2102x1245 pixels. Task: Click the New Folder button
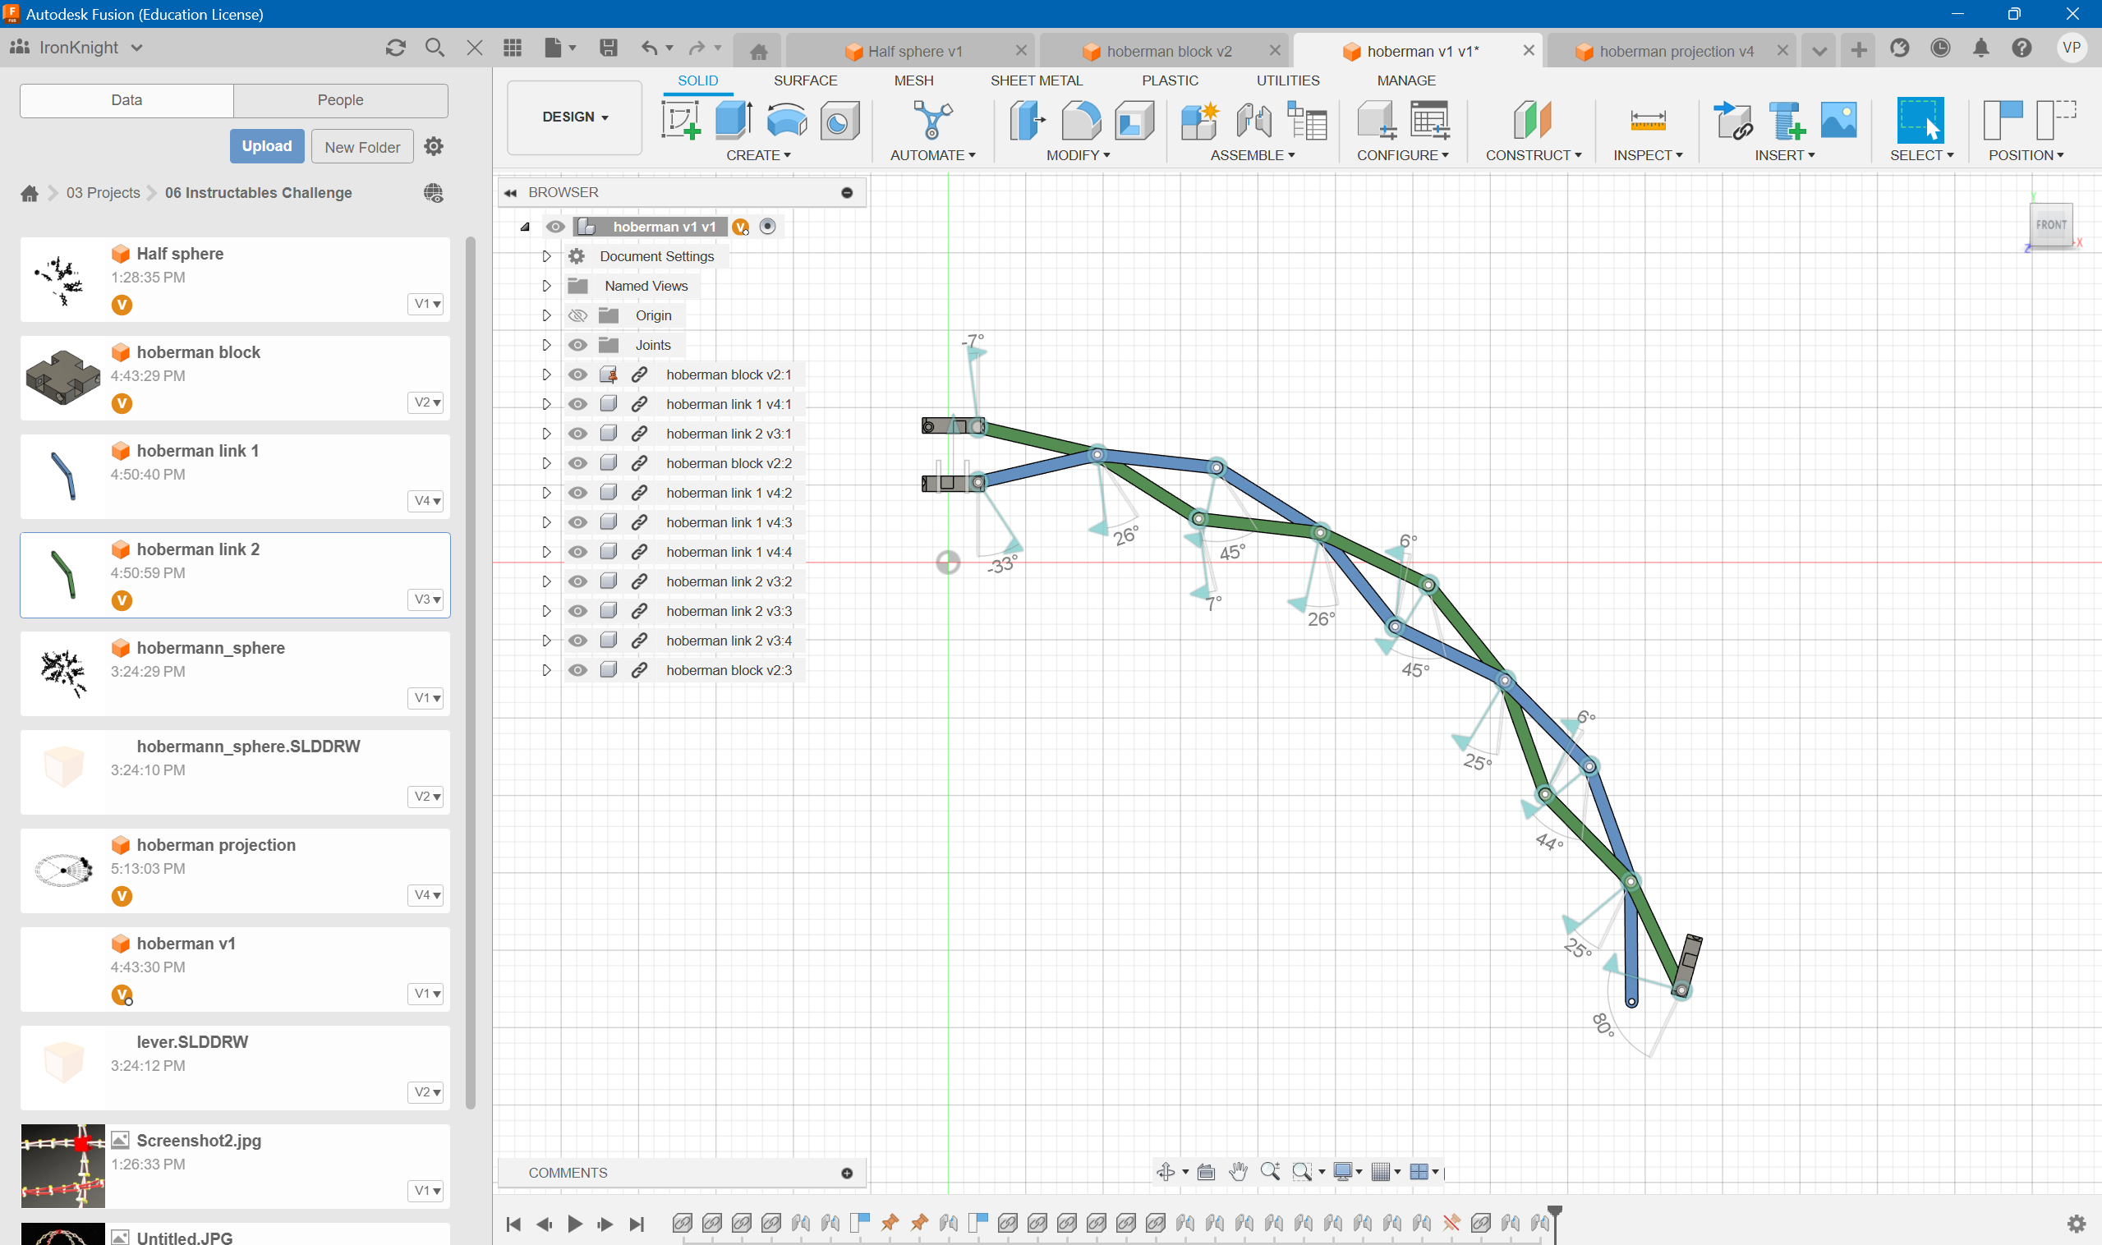(362, 147)
